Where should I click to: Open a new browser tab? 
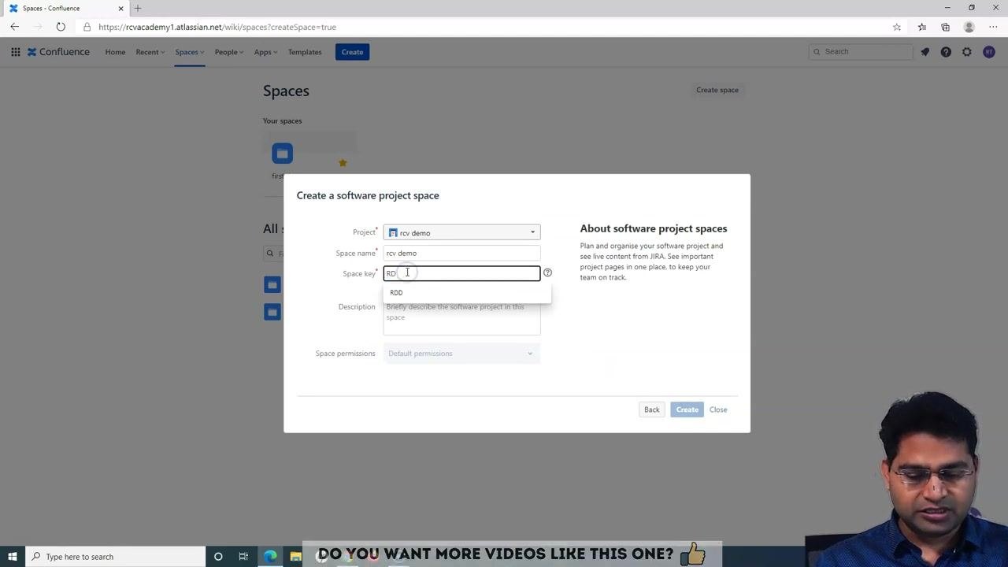[138, 8]
